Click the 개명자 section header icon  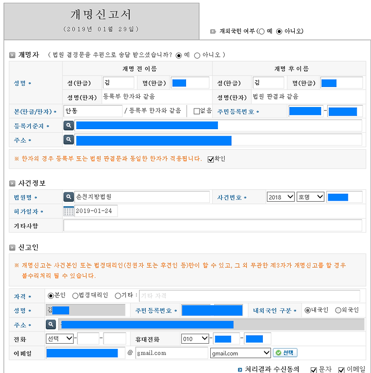[x=12, y=55]
